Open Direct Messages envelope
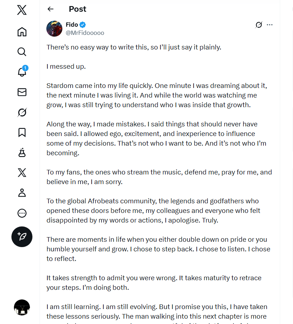 22,92
